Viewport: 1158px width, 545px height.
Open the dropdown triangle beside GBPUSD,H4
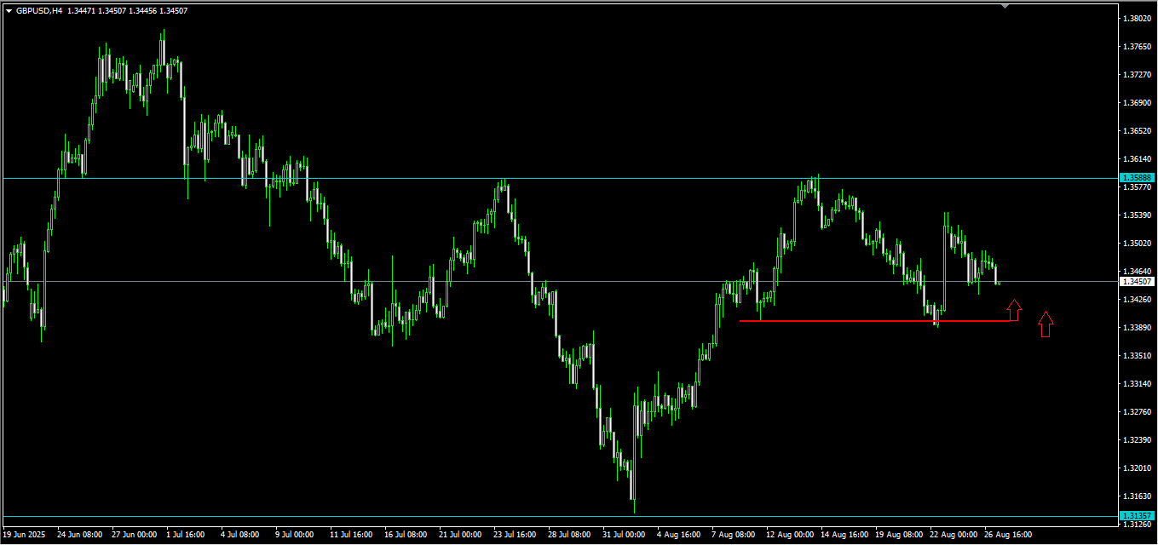pyautogui.click(x=9, y=11)
